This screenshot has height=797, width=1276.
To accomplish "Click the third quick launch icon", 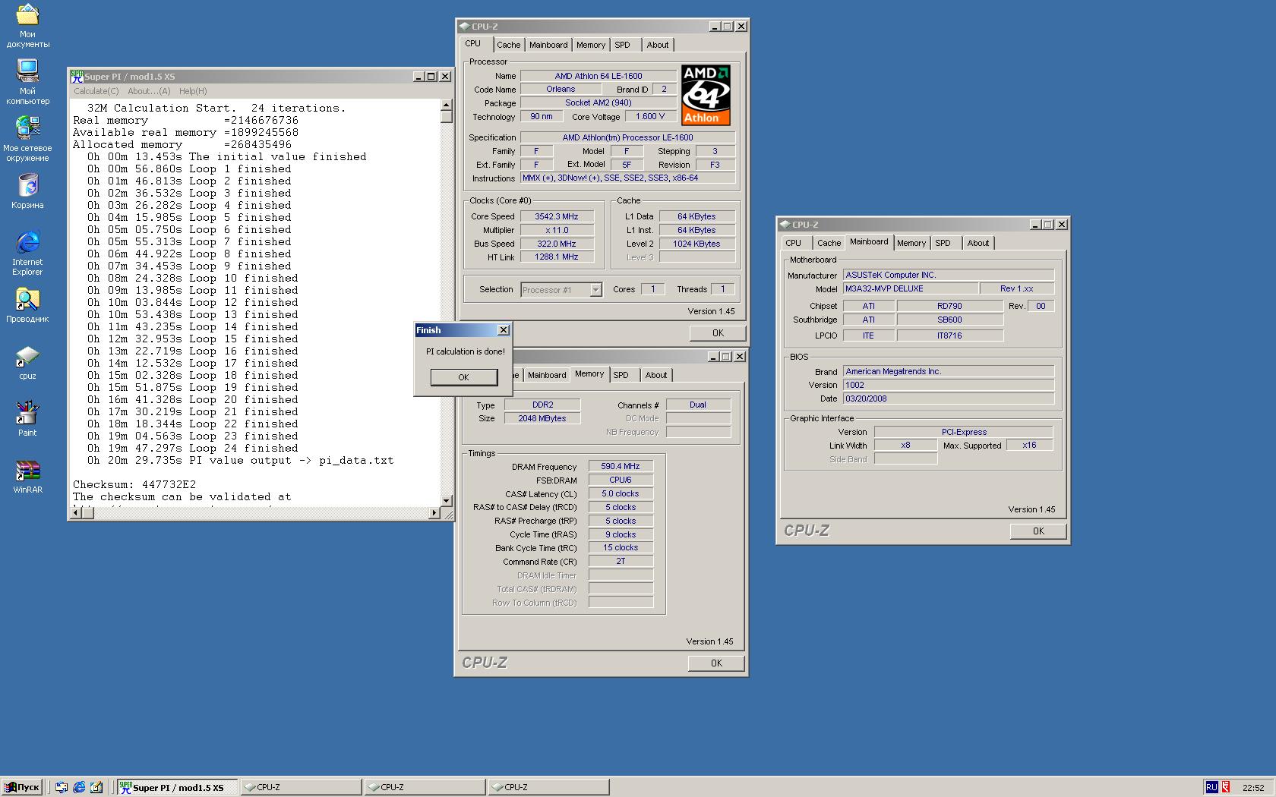I will [96, 787].
